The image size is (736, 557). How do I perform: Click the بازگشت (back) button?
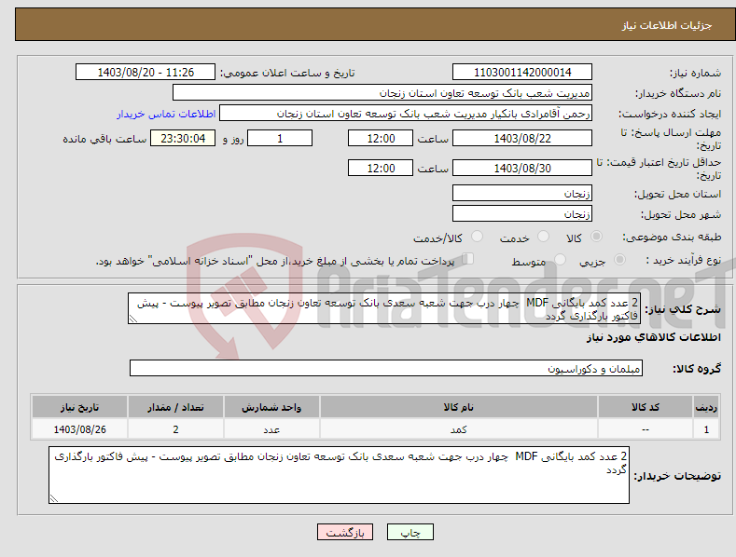(345, 532)
